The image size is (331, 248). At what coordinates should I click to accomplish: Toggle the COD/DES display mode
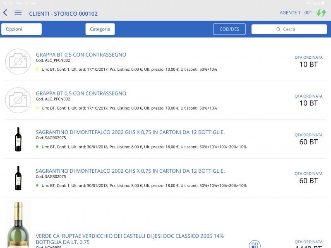click(229, 29)
